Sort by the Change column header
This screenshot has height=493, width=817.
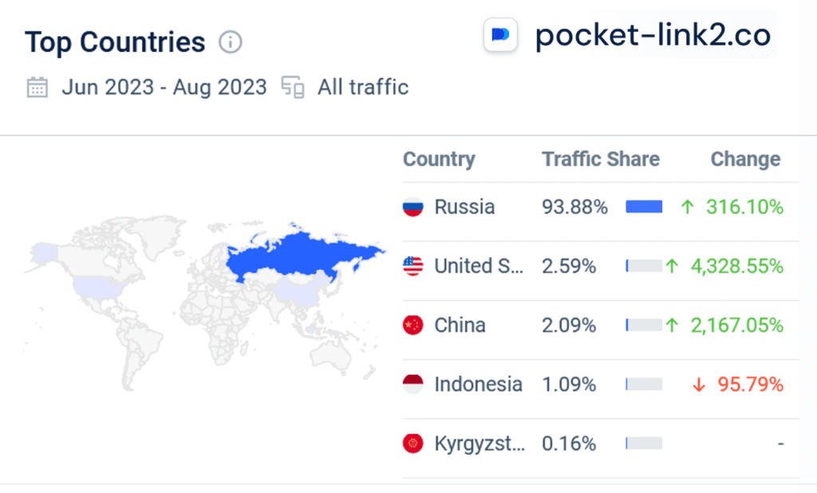coord(746,160)
